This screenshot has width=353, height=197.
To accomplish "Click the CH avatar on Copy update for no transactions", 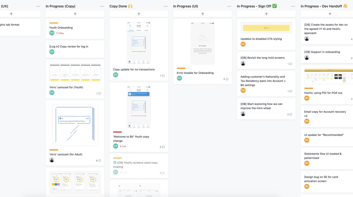I will tap(116, 75).
